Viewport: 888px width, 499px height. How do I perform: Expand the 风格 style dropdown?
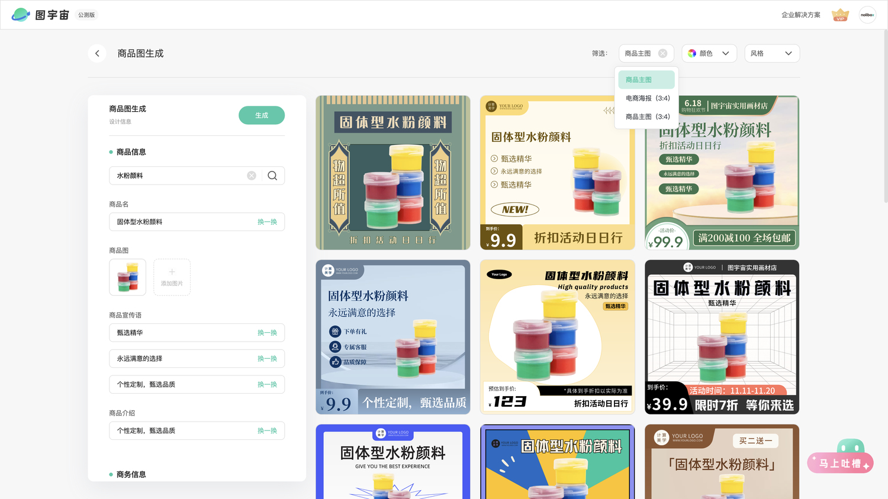click(x=772, y=53)
